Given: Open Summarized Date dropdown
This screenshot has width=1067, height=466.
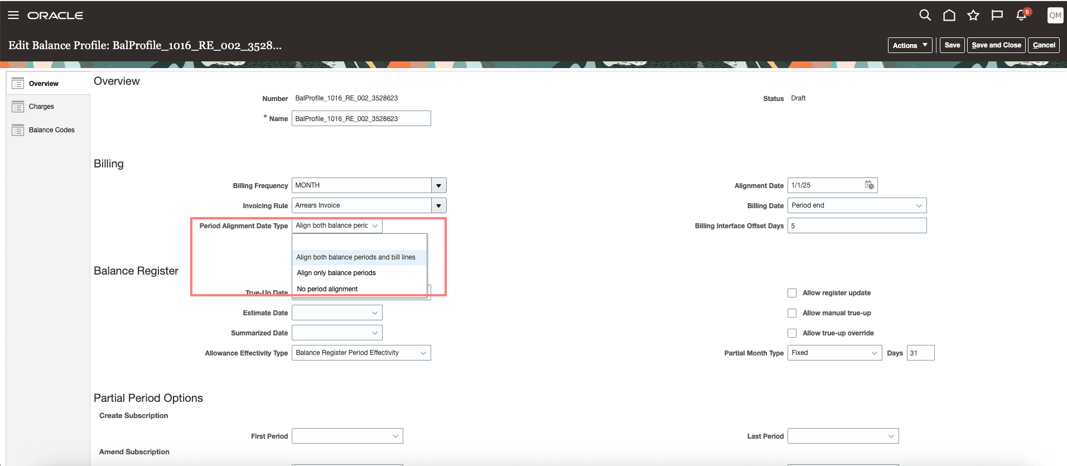Looking at the screenshot, I should [337, 333].
